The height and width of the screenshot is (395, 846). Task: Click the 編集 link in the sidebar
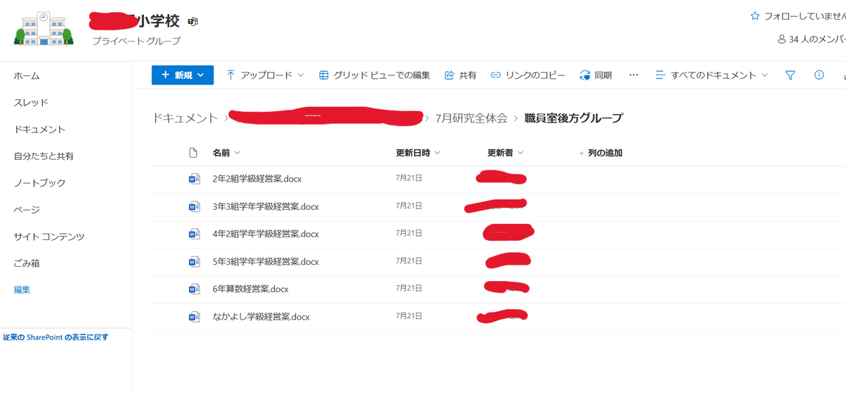[22, 289]
